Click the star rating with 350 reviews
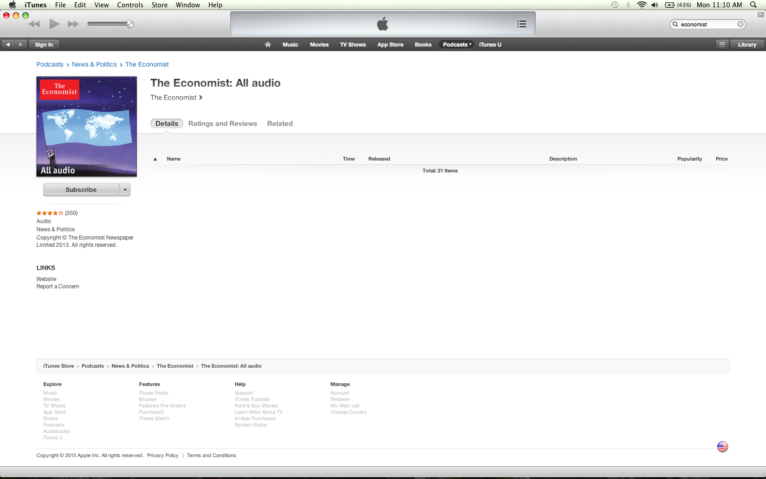Image resolution: width=766 pixels, height=479 pixels. pos(57,213)
